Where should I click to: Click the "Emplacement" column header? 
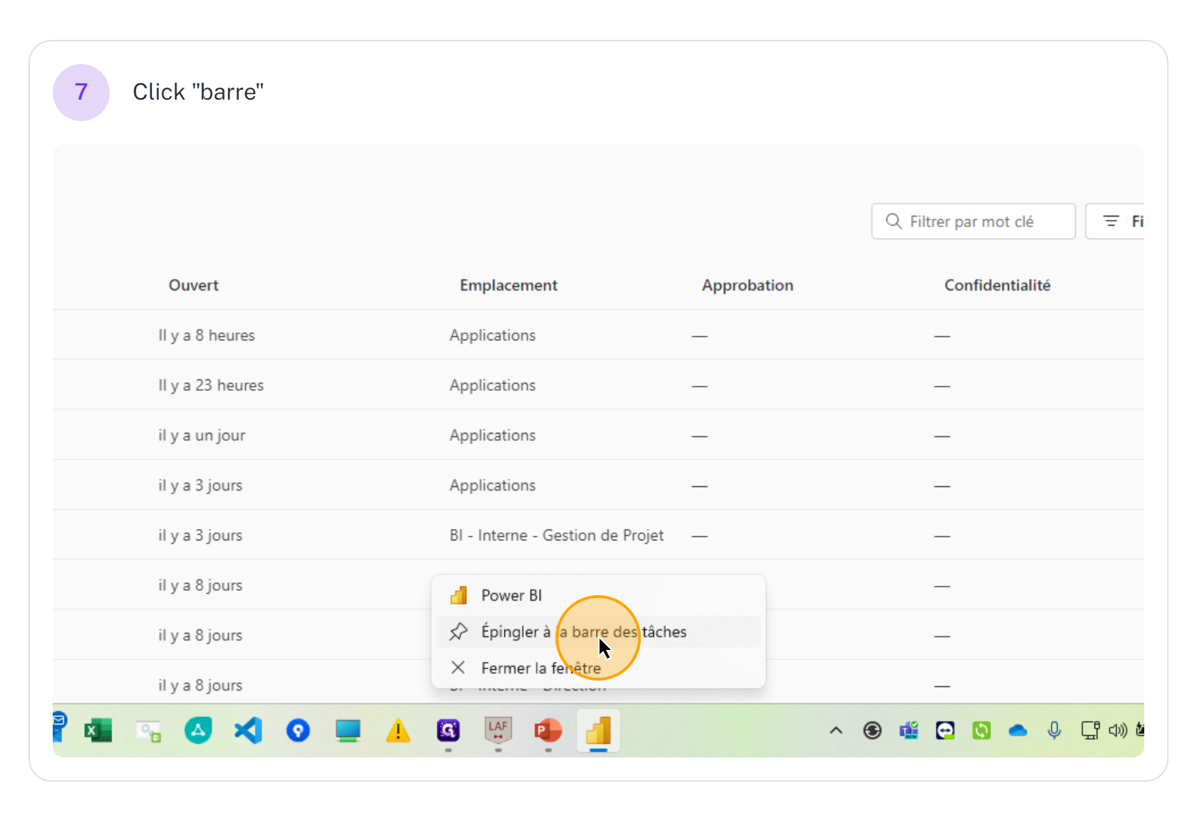point(508,285)
